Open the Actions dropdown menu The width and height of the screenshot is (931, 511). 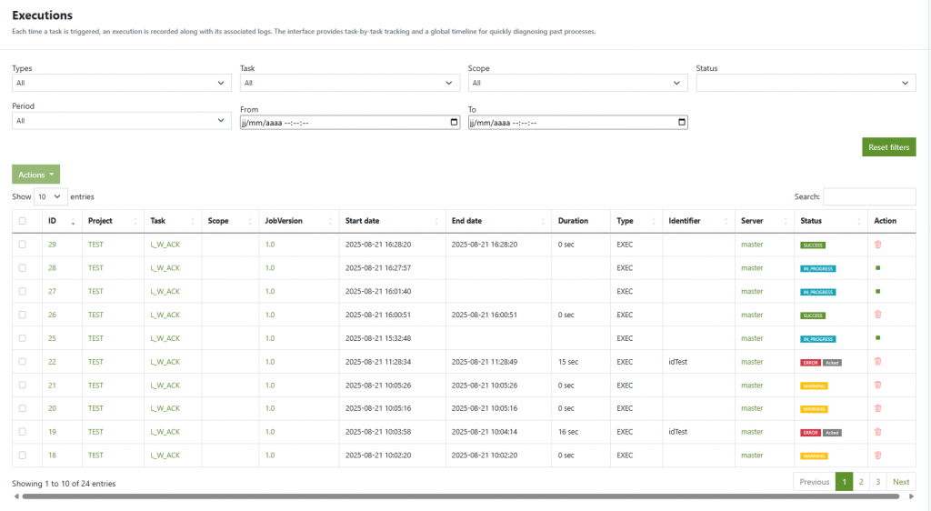[36, 175]
